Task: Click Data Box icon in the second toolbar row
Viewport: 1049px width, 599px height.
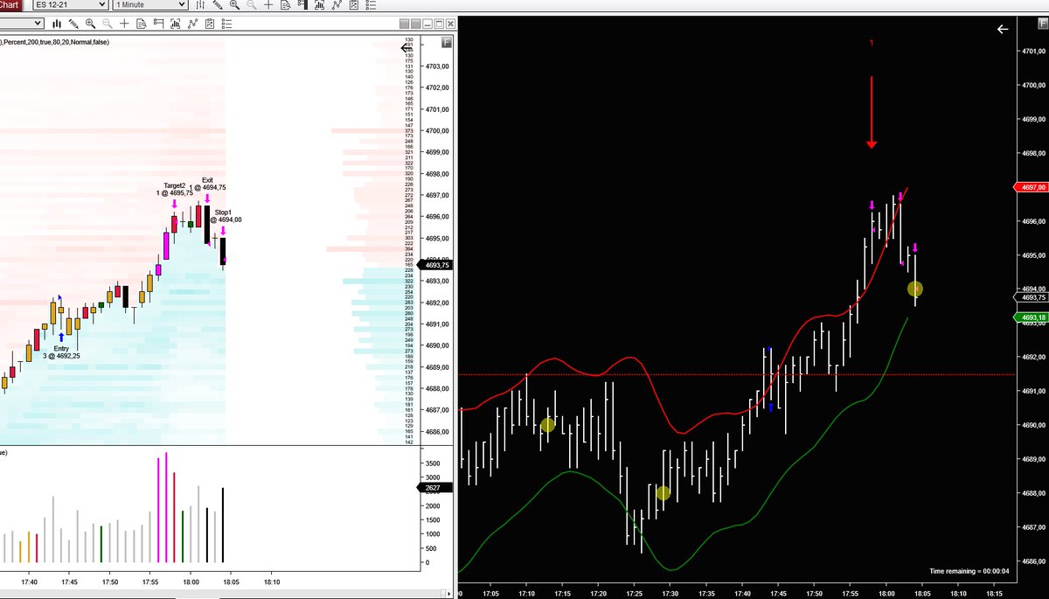Action: [x=142, y=24]
